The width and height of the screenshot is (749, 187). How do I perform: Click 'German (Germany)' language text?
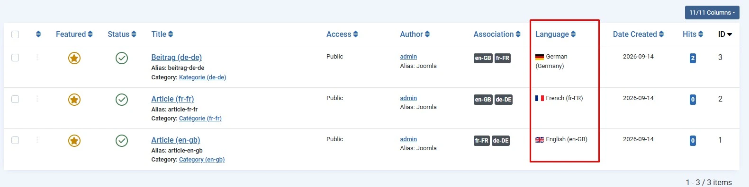click(551, 61)
